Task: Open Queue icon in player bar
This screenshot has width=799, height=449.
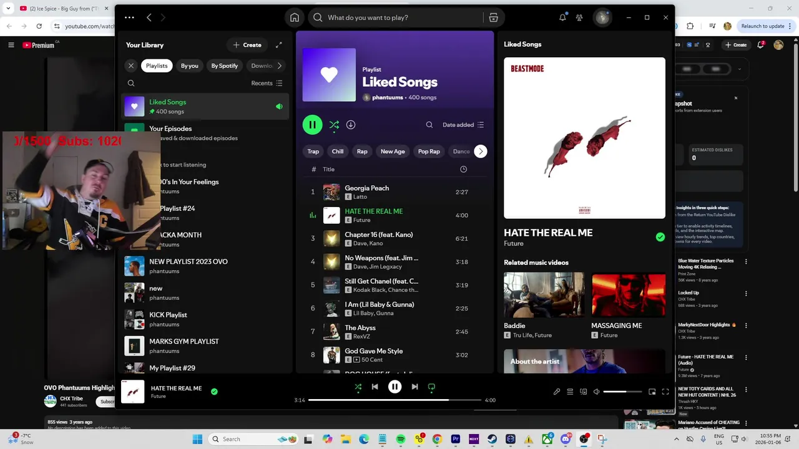Action: point(570,392)
